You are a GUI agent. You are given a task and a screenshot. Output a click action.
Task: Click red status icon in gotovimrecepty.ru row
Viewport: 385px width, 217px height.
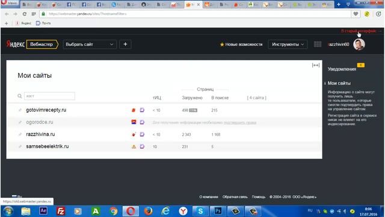(x=134, y=110)
